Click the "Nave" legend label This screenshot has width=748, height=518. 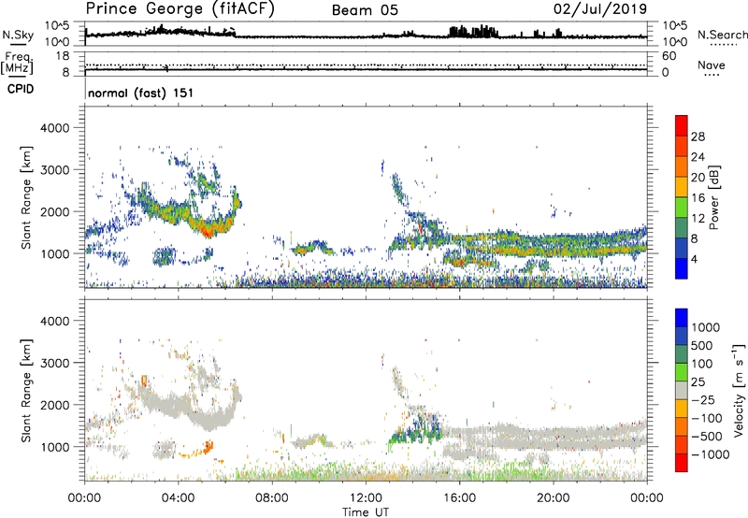(712, 65)
